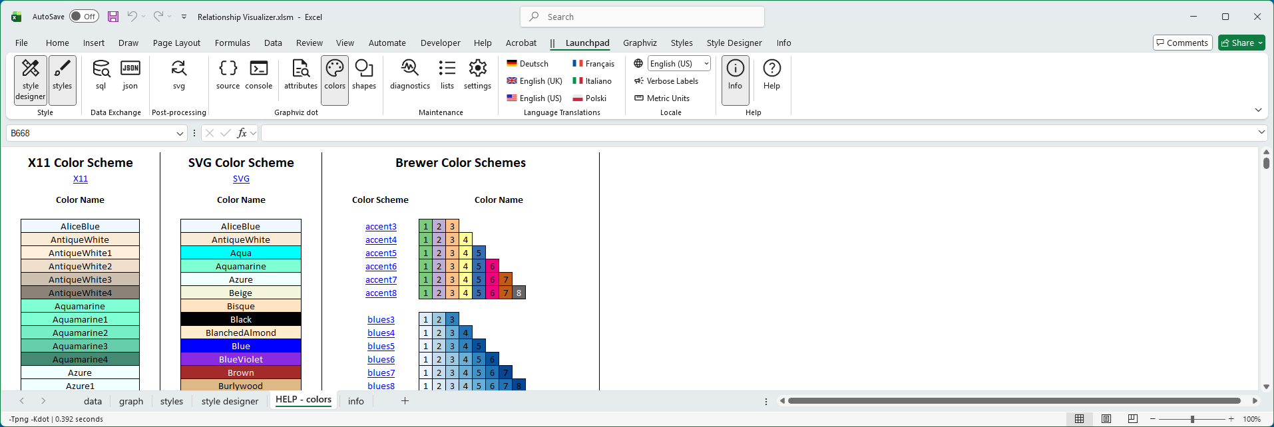The height and width of the screenshot is (427, 1274).
Task: Open the style designer tool
Action: 31,79
